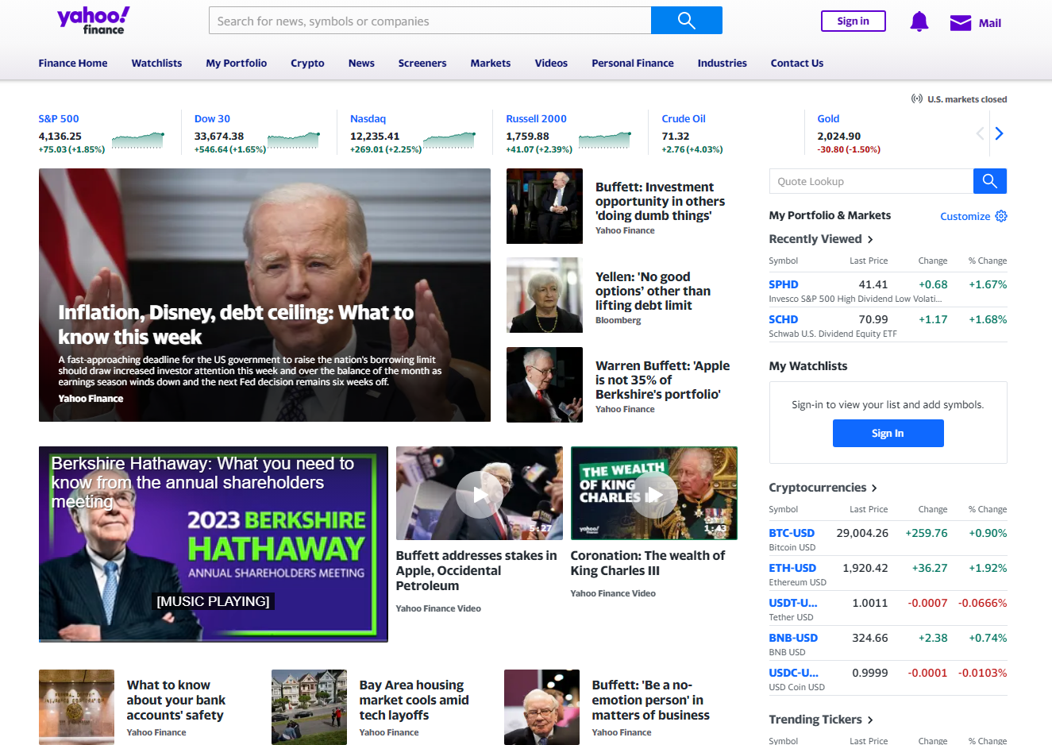
Task: Click the Dow 30 mini chart
Action: click(294, 141)
